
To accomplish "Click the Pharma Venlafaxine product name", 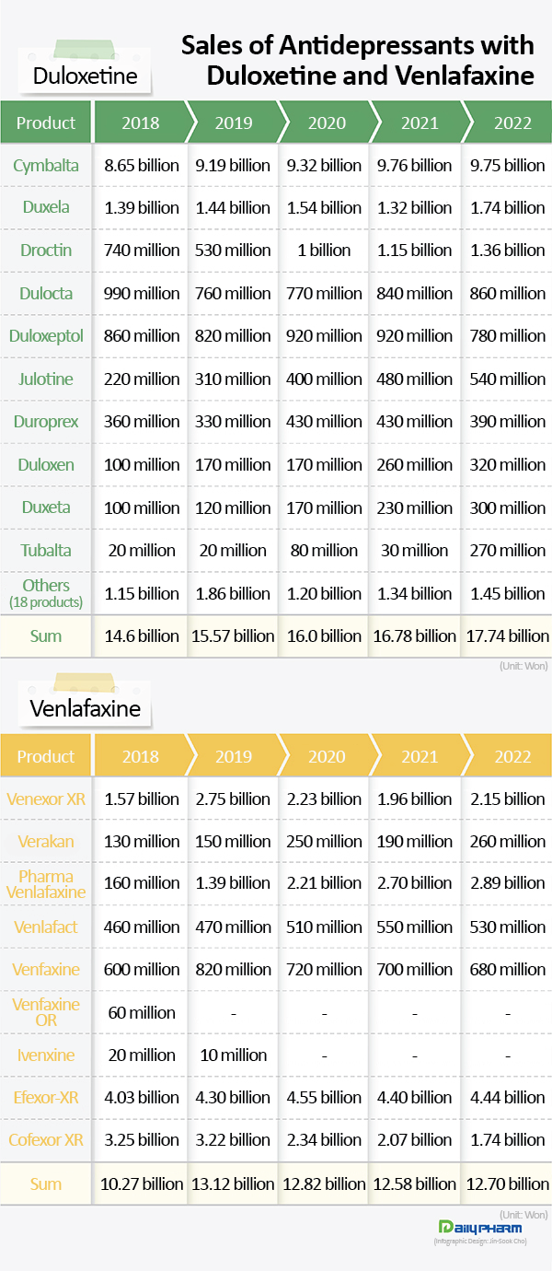I will (x=46, y=883).
